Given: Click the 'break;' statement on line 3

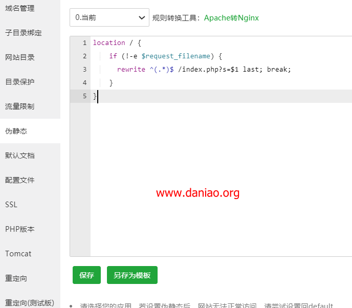Looking at the screenshot, I should 279,70.
